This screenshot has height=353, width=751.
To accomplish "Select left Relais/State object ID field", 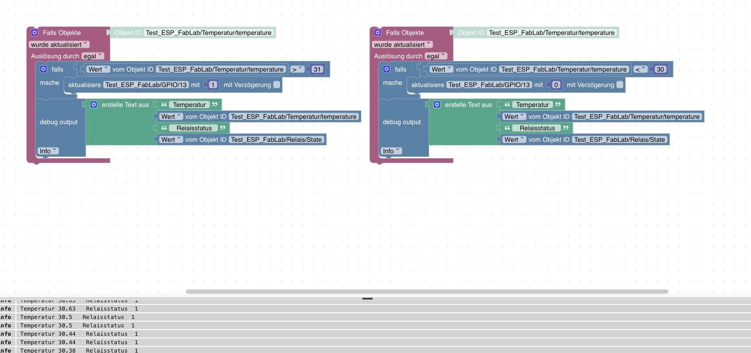I will pos(276,139).
